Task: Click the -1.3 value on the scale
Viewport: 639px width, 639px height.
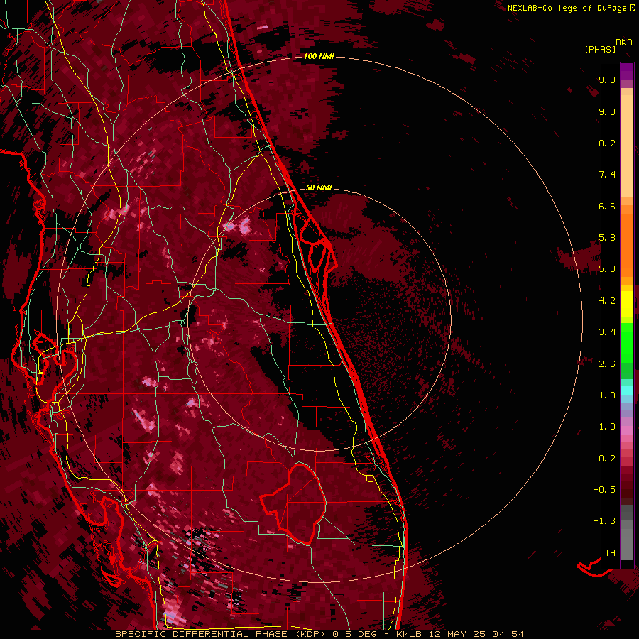Action: coord(604,521)
